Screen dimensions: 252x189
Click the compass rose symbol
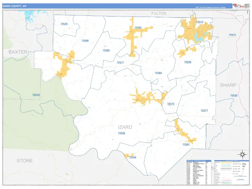coord(243,155)
